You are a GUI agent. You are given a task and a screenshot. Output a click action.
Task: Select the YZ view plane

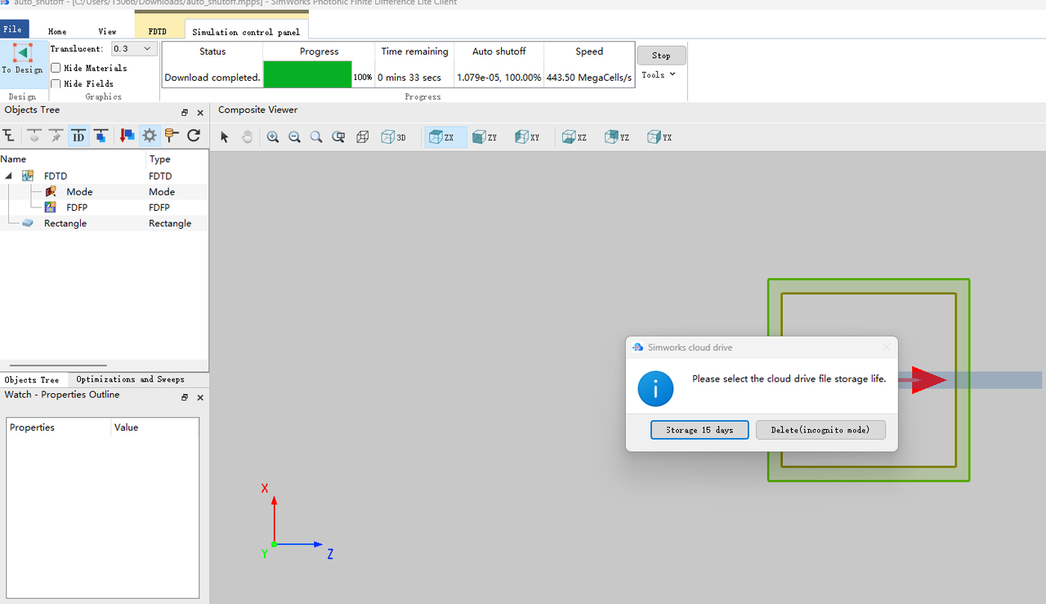click(x=617, y=137)
